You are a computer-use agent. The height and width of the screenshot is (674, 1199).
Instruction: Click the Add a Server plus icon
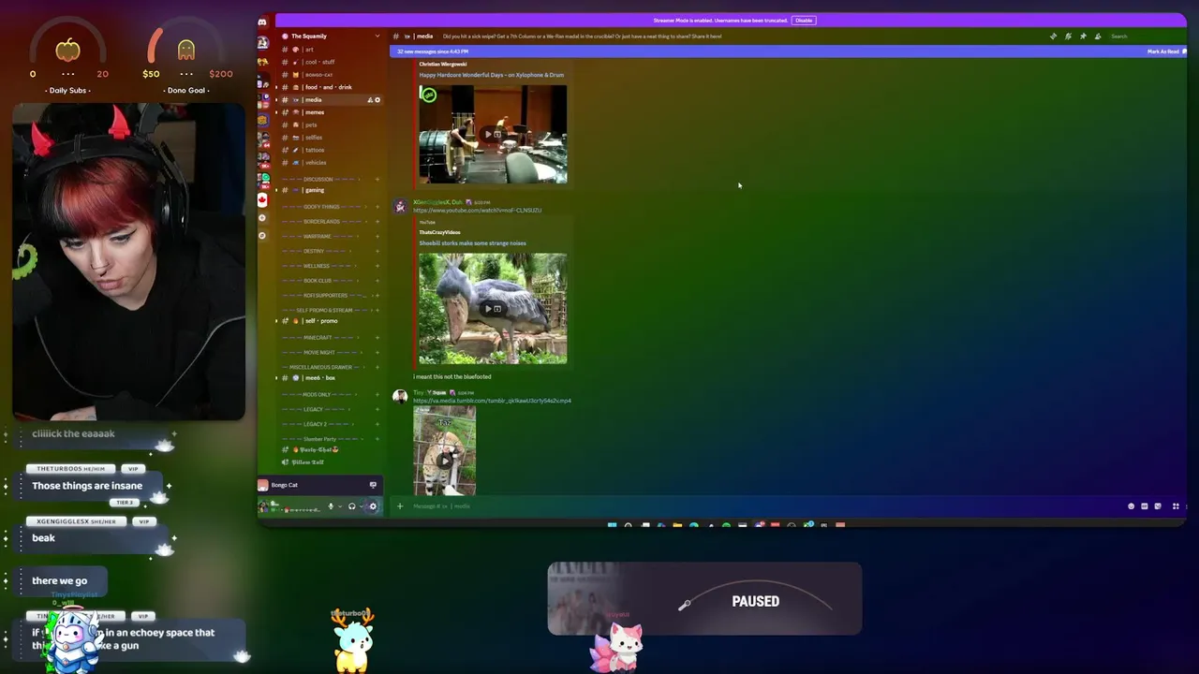click(x=262, y=218)
